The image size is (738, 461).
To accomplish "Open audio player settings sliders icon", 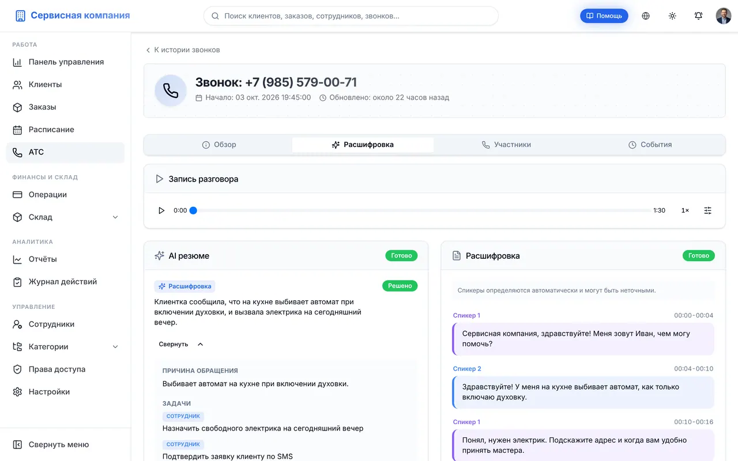I will pyautogui.click(x=708, y=210).
